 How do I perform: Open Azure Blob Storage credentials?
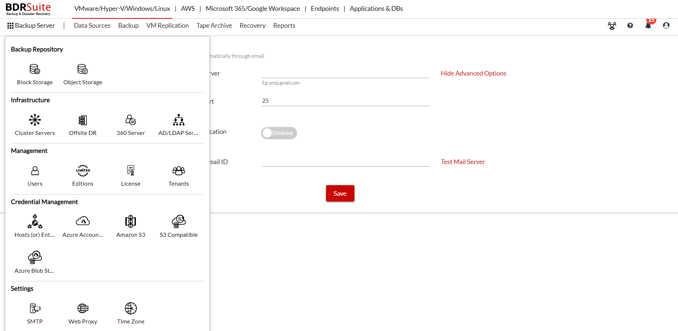click(35, 263)
